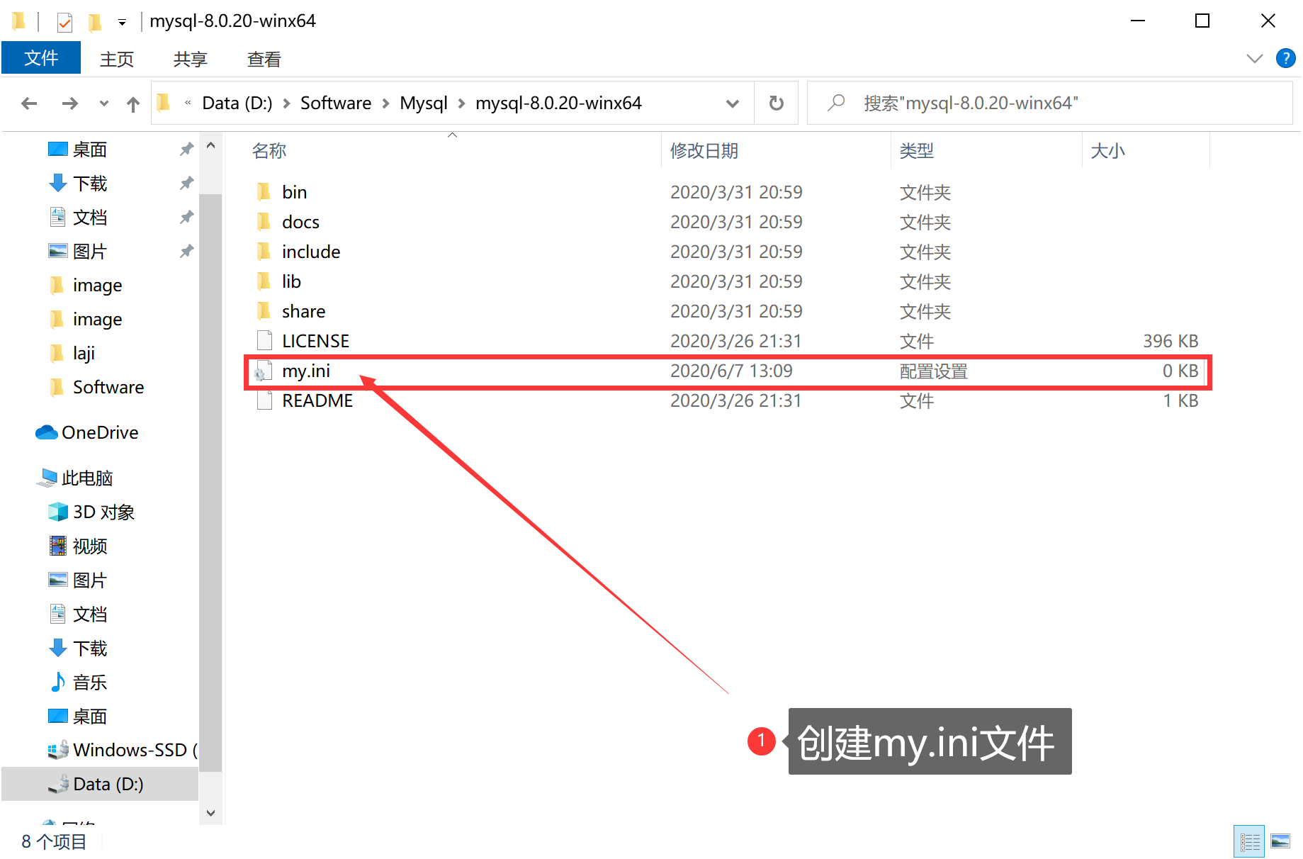The width and height of the screenshot is (1303, 859).
Task: Switch to large icons view mode
Action: pyautogui.click(x=1280, y=841)
